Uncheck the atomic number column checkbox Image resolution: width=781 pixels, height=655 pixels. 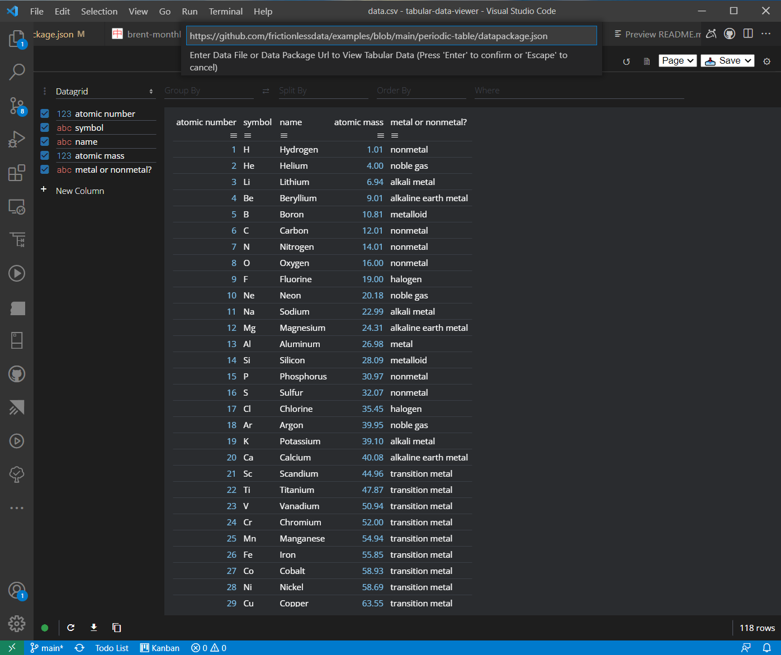coord(45,113)
